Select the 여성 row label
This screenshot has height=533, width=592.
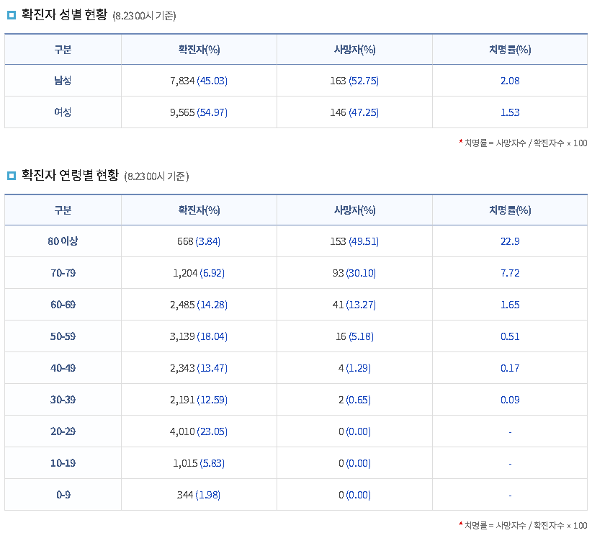point(63,112)
